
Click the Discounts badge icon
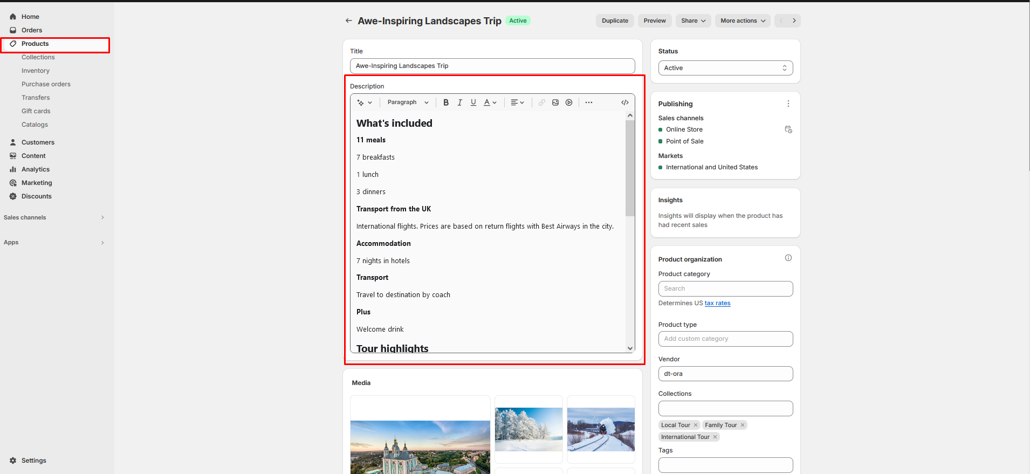click(x=13, y=196)
